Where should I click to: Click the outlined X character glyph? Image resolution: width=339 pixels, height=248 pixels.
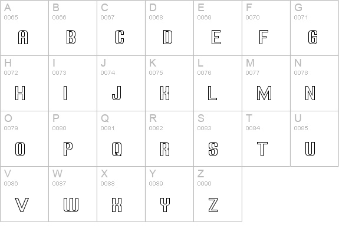(117, 204)
